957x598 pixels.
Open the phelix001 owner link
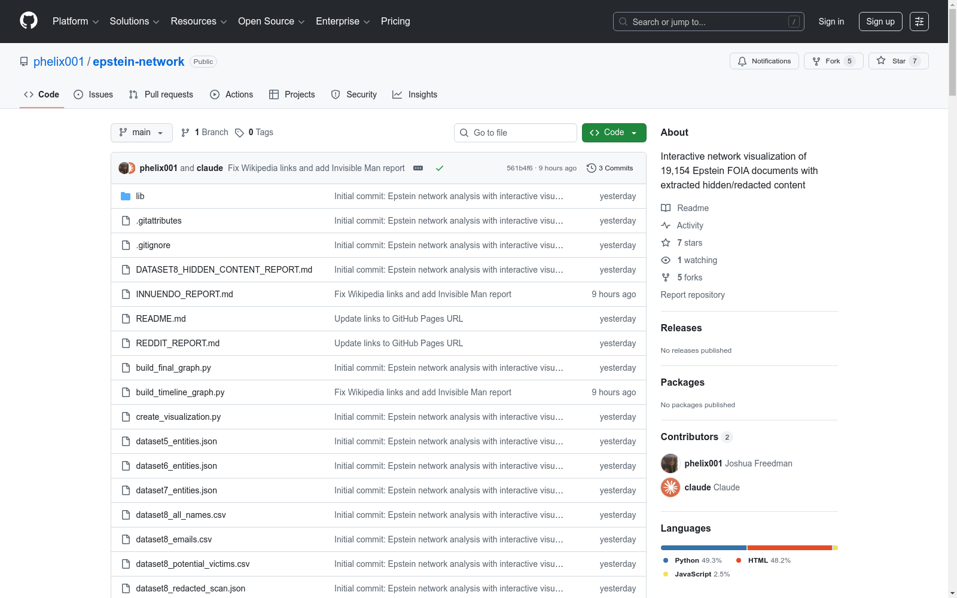[x=59, y=62]
